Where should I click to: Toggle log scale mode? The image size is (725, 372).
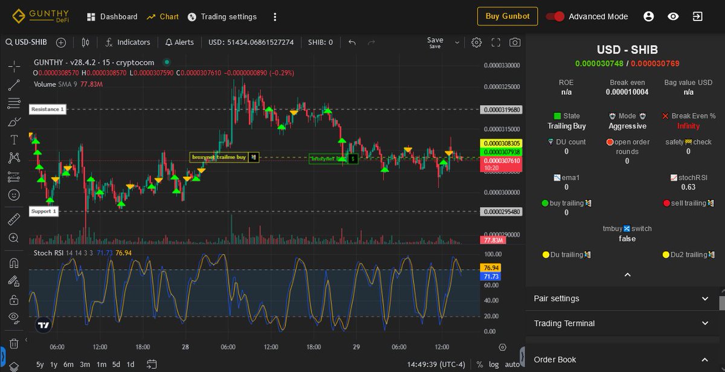[x=494, y=364]
